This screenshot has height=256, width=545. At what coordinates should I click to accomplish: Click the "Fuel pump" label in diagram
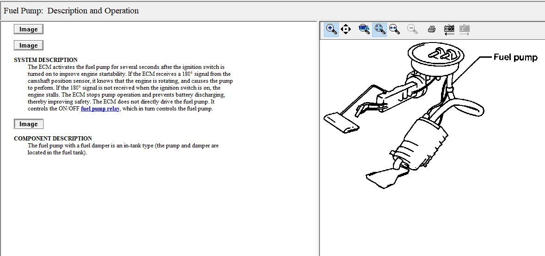coord(515,58)
